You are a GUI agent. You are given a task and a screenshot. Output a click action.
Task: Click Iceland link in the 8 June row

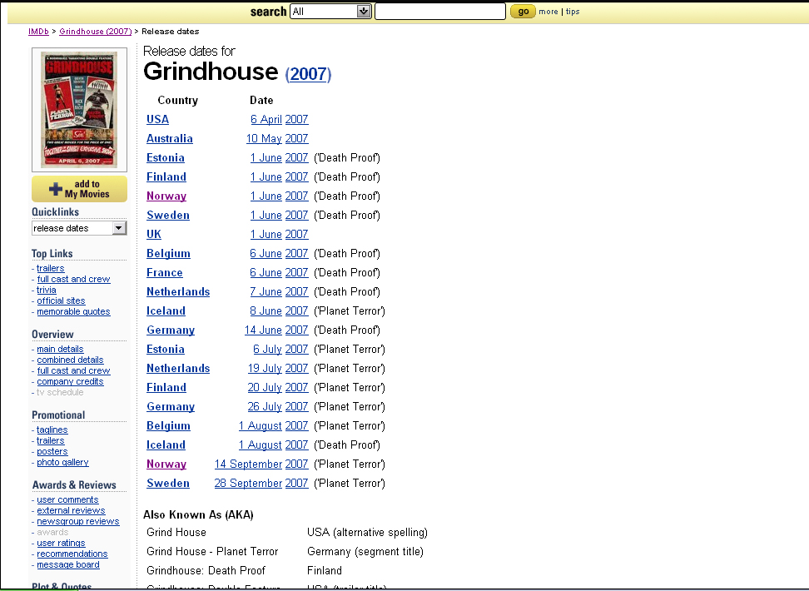click(166, 311)
